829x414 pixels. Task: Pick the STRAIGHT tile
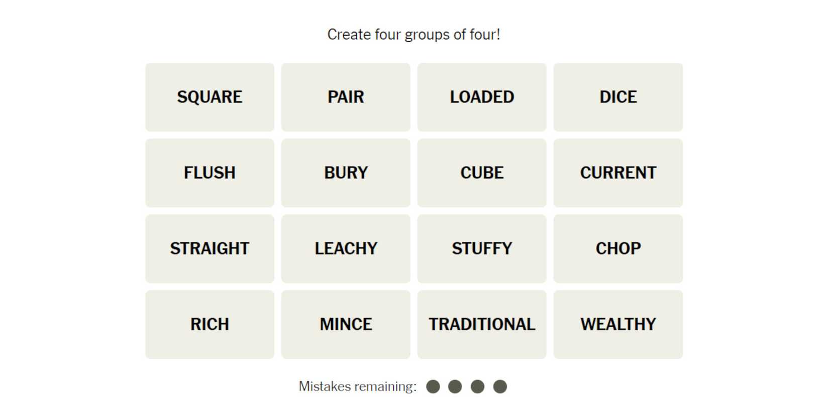[210, 248]
